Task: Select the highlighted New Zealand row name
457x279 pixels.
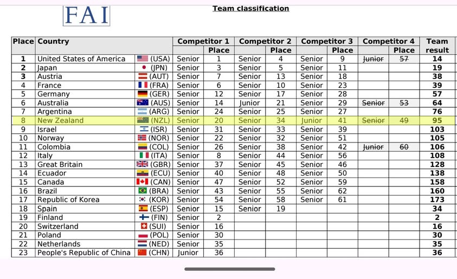Action: click(60, 120)
